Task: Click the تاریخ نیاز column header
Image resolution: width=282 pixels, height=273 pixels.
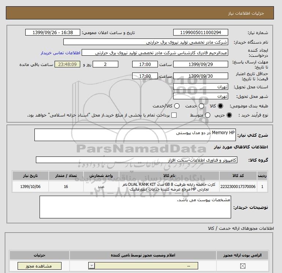Action: point(30,176)
